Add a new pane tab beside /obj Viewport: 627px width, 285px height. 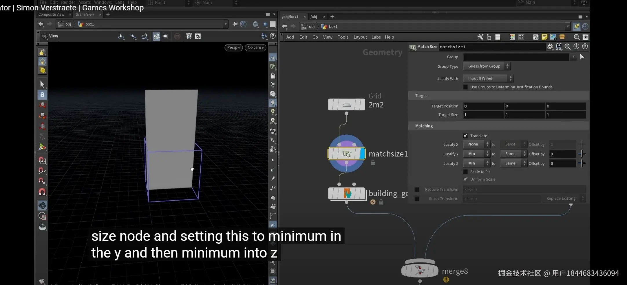pyautogui.click(x=332, y=17)
